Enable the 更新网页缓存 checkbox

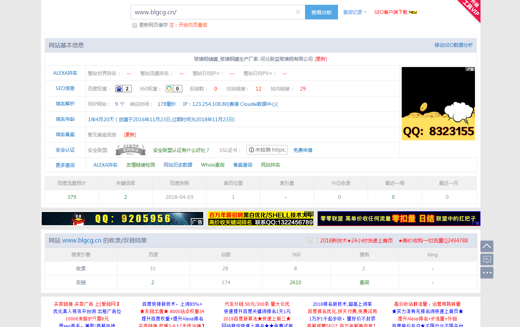tap(135, 25)
